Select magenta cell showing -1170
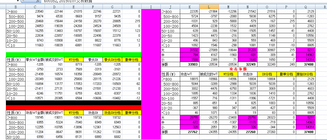Screen dimensions: 327x140 point(248,122)
